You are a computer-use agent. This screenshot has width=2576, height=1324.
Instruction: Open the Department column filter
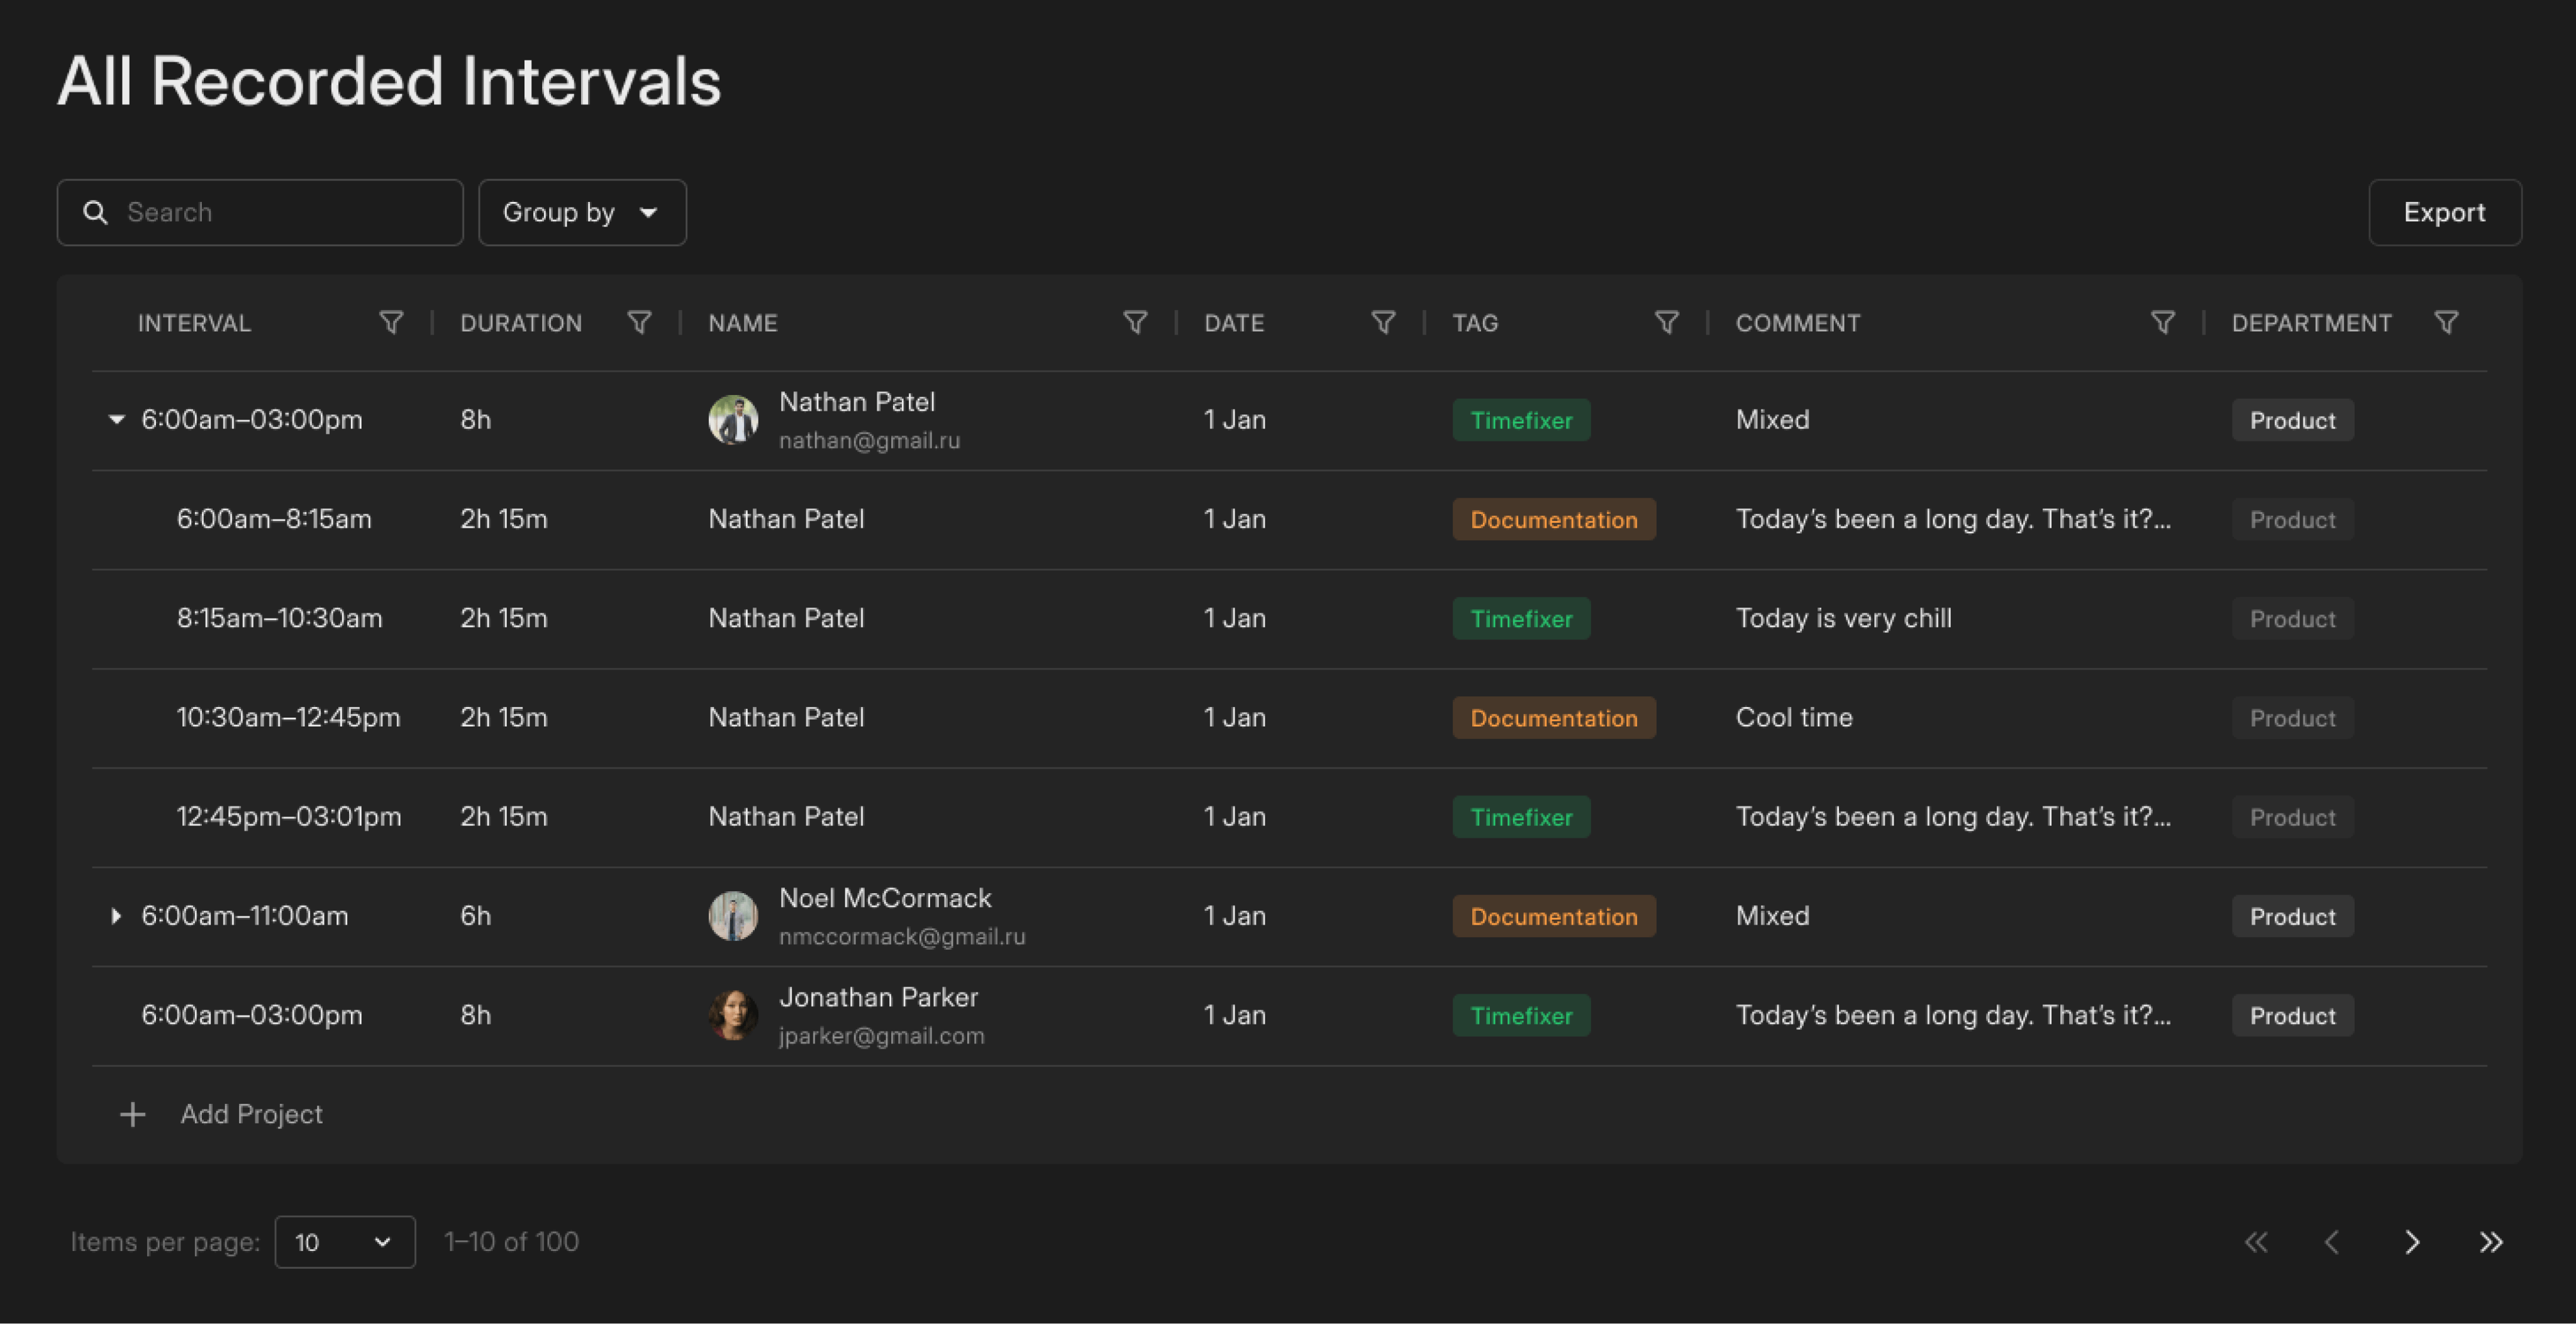2447,322
